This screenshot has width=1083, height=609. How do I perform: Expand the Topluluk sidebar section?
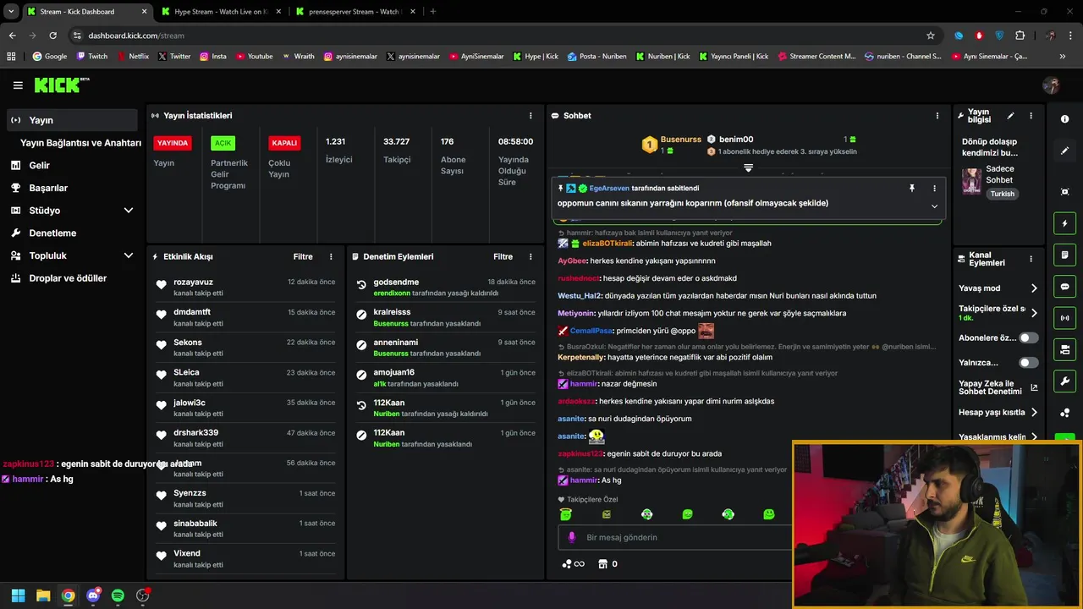pos(129,255)
